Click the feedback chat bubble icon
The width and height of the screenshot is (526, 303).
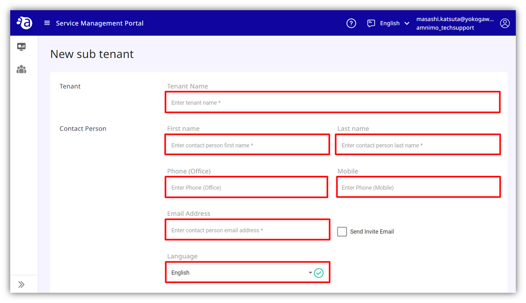(371, 23)
